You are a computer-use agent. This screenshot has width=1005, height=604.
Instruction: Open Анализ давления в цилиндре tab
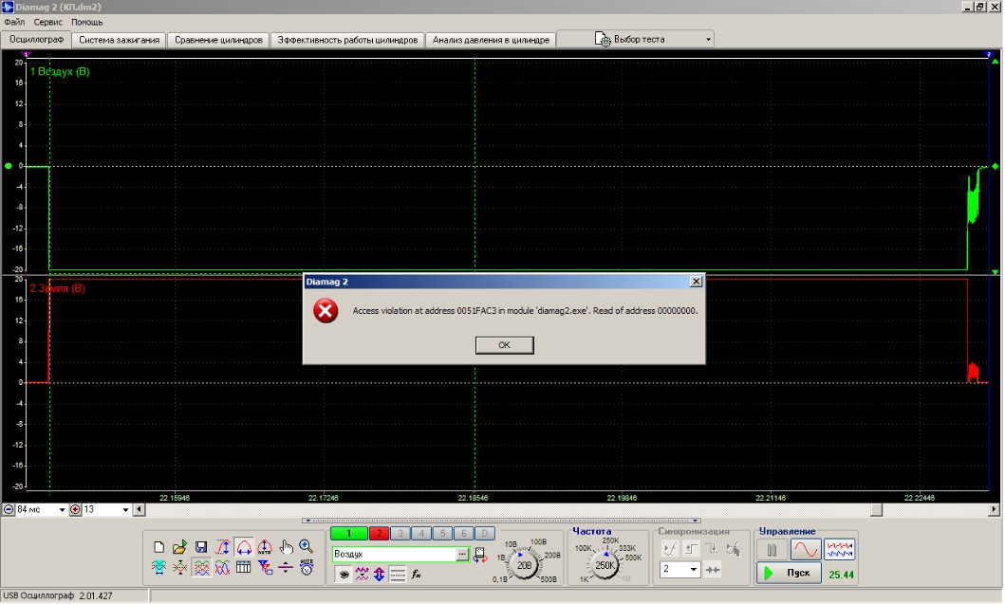tap(491, 40)
